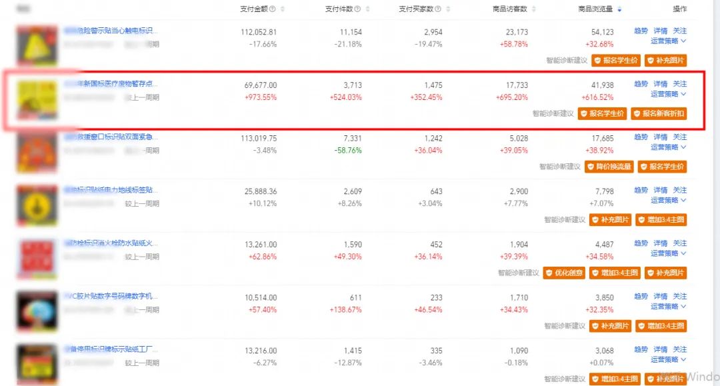Expand 运营策略 dropdown for first product
The width and height of the screenshot is (720, 386).
668,41
